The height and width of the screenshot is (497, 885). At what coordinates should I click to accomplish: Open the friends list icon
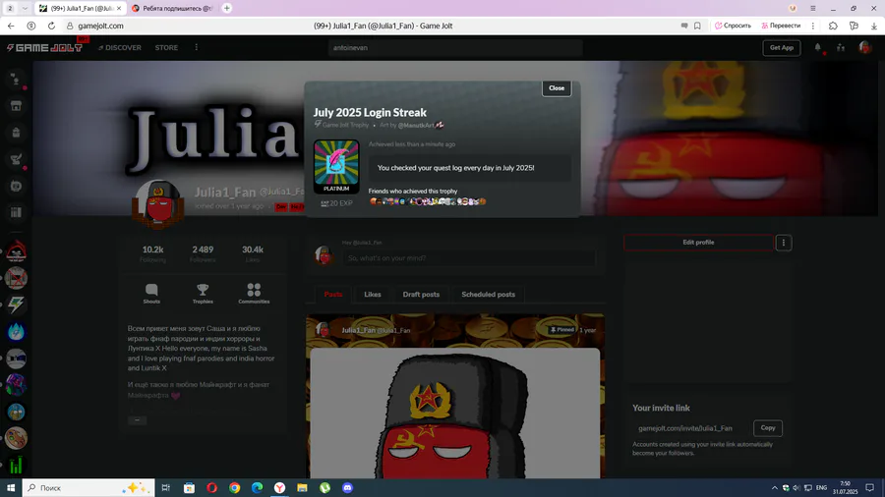click(841, 48)
